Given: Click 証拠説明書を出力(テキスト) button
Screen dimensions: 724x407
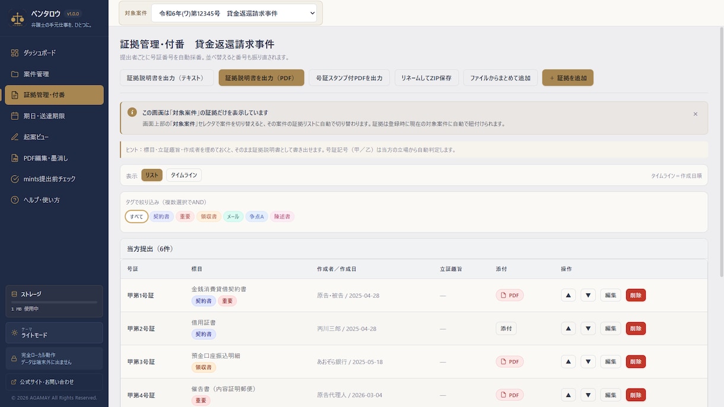Looking at the screenshot, I should [x=167, y=78].
